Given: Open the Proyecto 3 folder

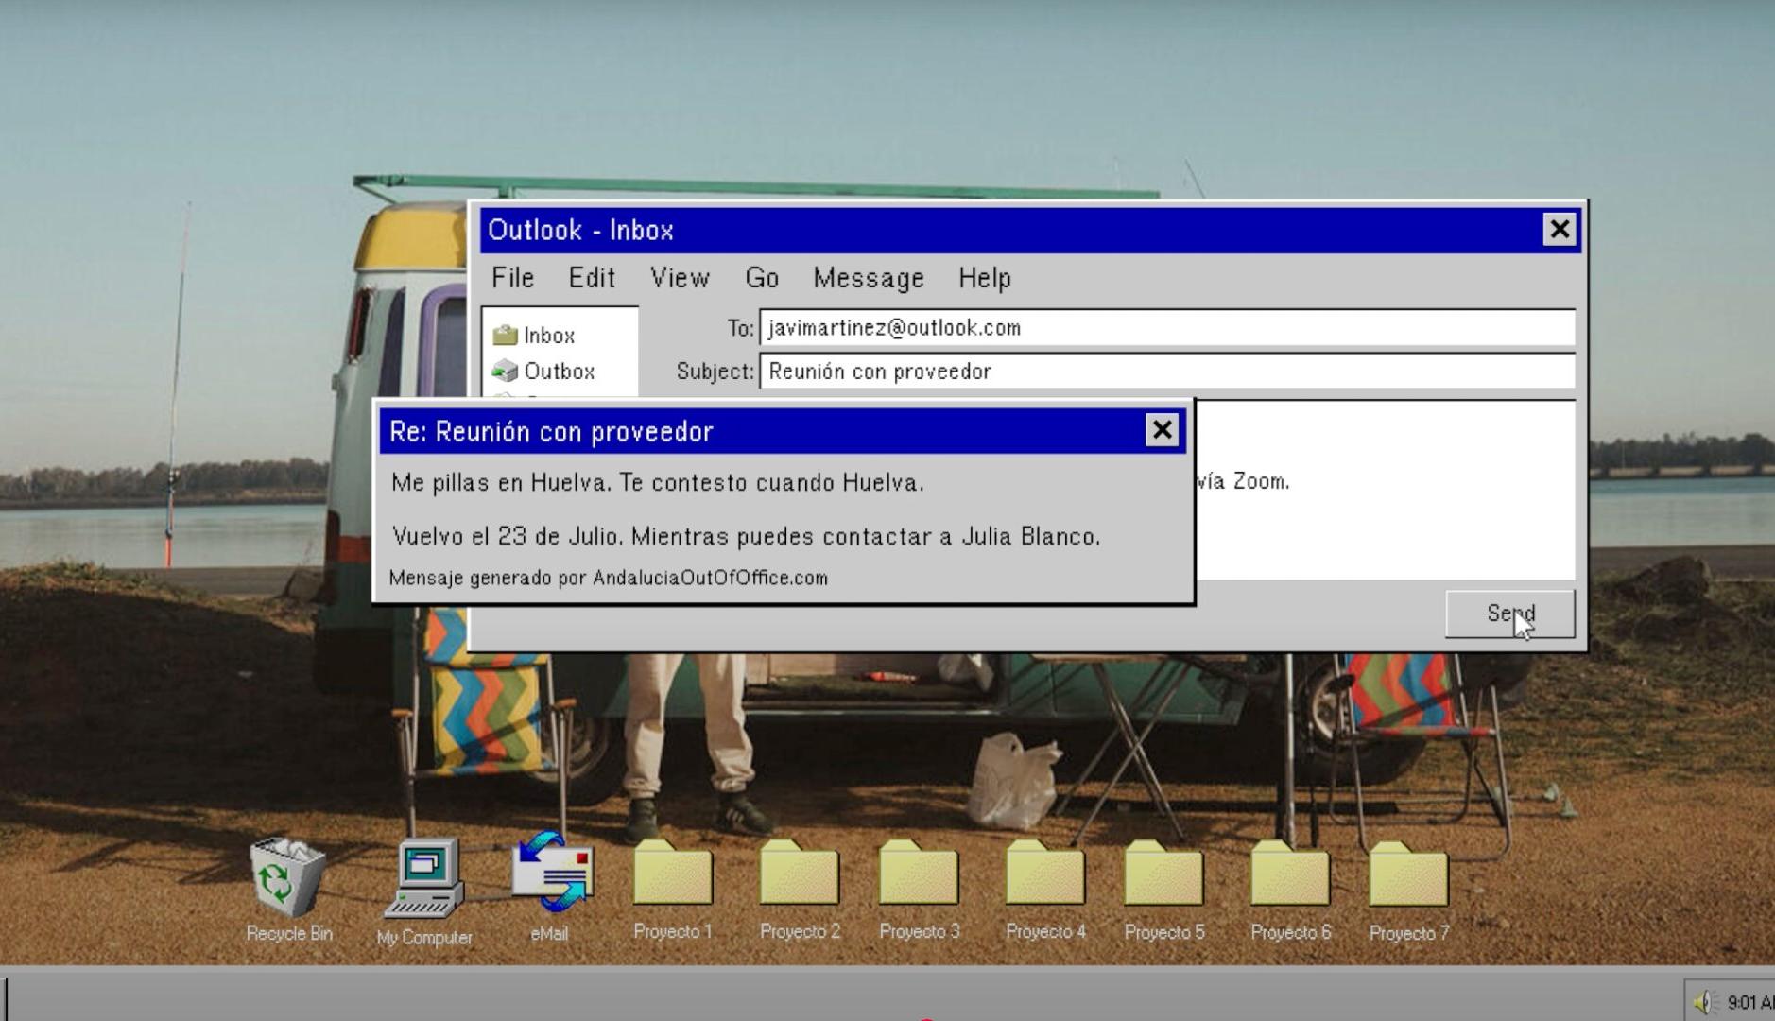Looking at the screenshot, I should (919, 874).
